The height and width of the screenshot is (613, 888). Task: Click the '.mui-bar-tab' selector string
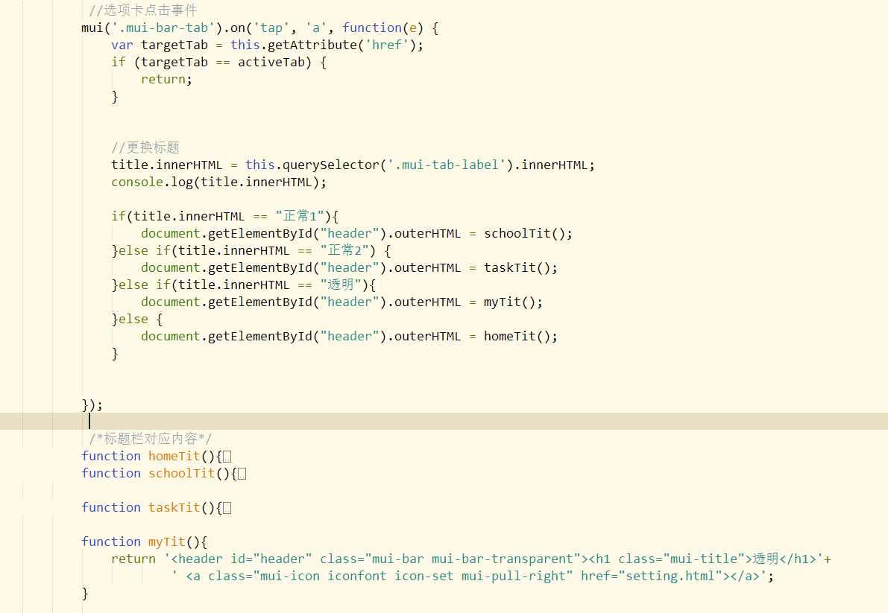coord(164,28)
